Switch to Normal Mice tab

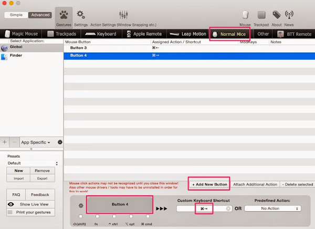pos(229,34)
